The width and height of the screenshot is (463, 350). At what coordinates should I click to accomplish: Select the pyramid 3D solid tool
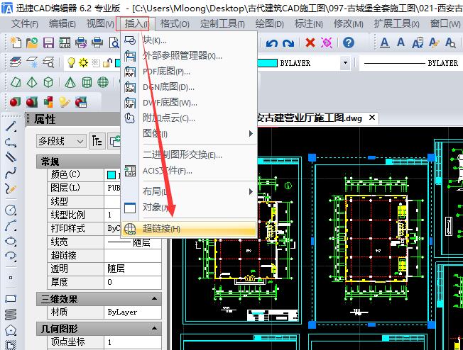[32, 82]
